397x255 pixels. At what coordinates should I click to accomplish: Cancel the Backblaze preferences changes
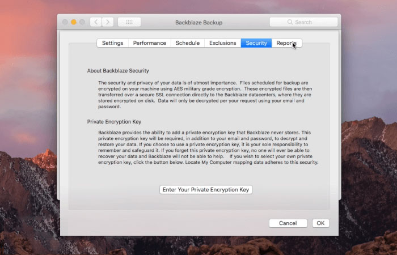click(x=288, y=223)
